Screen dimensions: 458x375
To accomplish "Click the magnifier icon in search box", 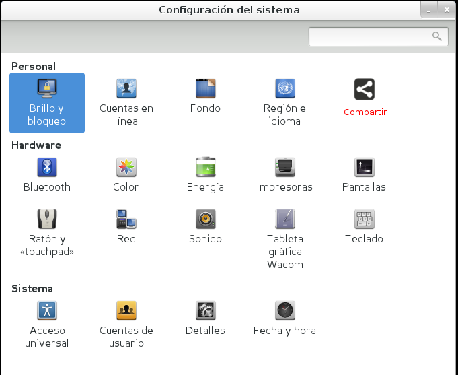I will 437,36.
